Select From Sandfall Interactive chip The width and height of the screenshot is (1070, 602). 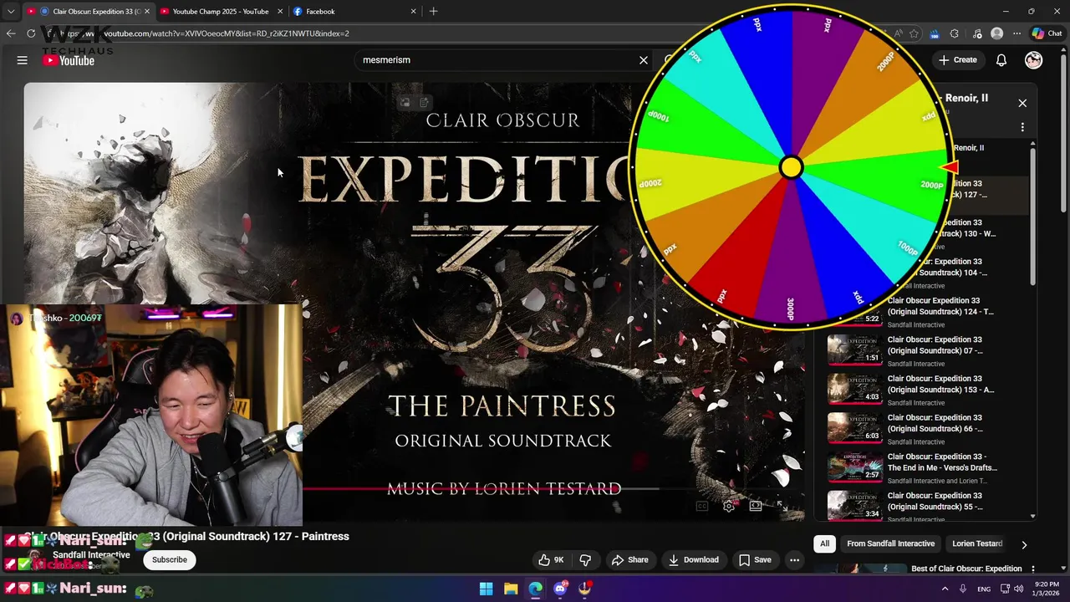tap(890, 543)
